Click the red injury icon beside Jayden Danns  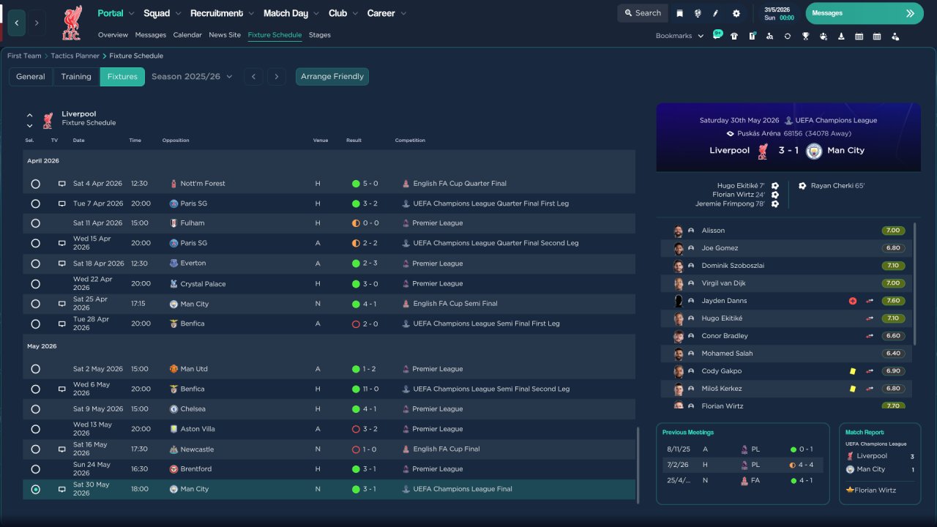pos(853,301)
